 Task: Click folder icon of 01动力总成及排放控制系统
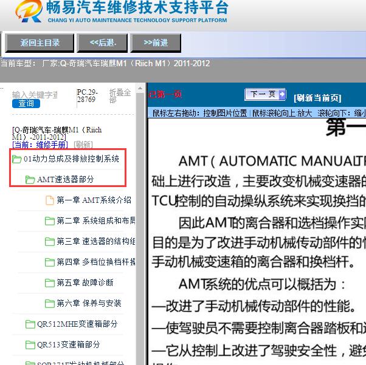tap(17, 159)
